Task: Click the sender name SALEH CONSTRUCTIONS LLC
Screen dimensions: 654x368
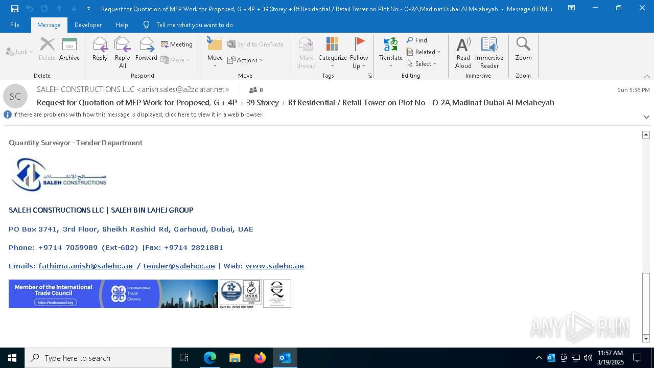Action: [x=85, y=89]
